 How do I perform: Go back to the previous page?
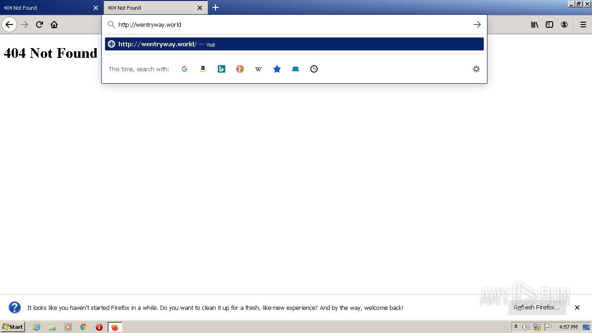pyautogui.click(x=9, y=25)
